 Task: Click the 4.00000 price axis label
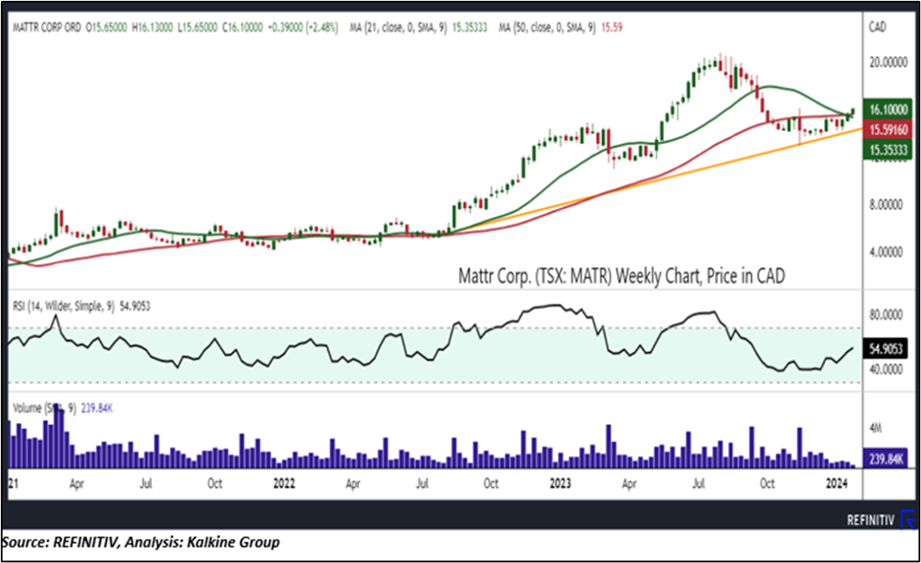tap(886, 252)
